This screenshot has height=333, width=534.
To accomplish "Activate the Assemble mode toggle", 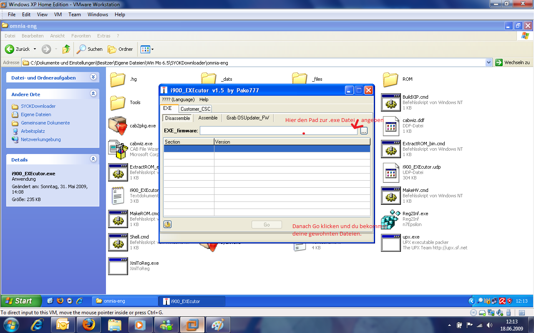I will [208, 118].
